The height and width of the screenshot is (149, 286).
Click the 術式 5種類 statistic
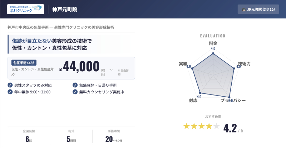[x=71, y=136]
